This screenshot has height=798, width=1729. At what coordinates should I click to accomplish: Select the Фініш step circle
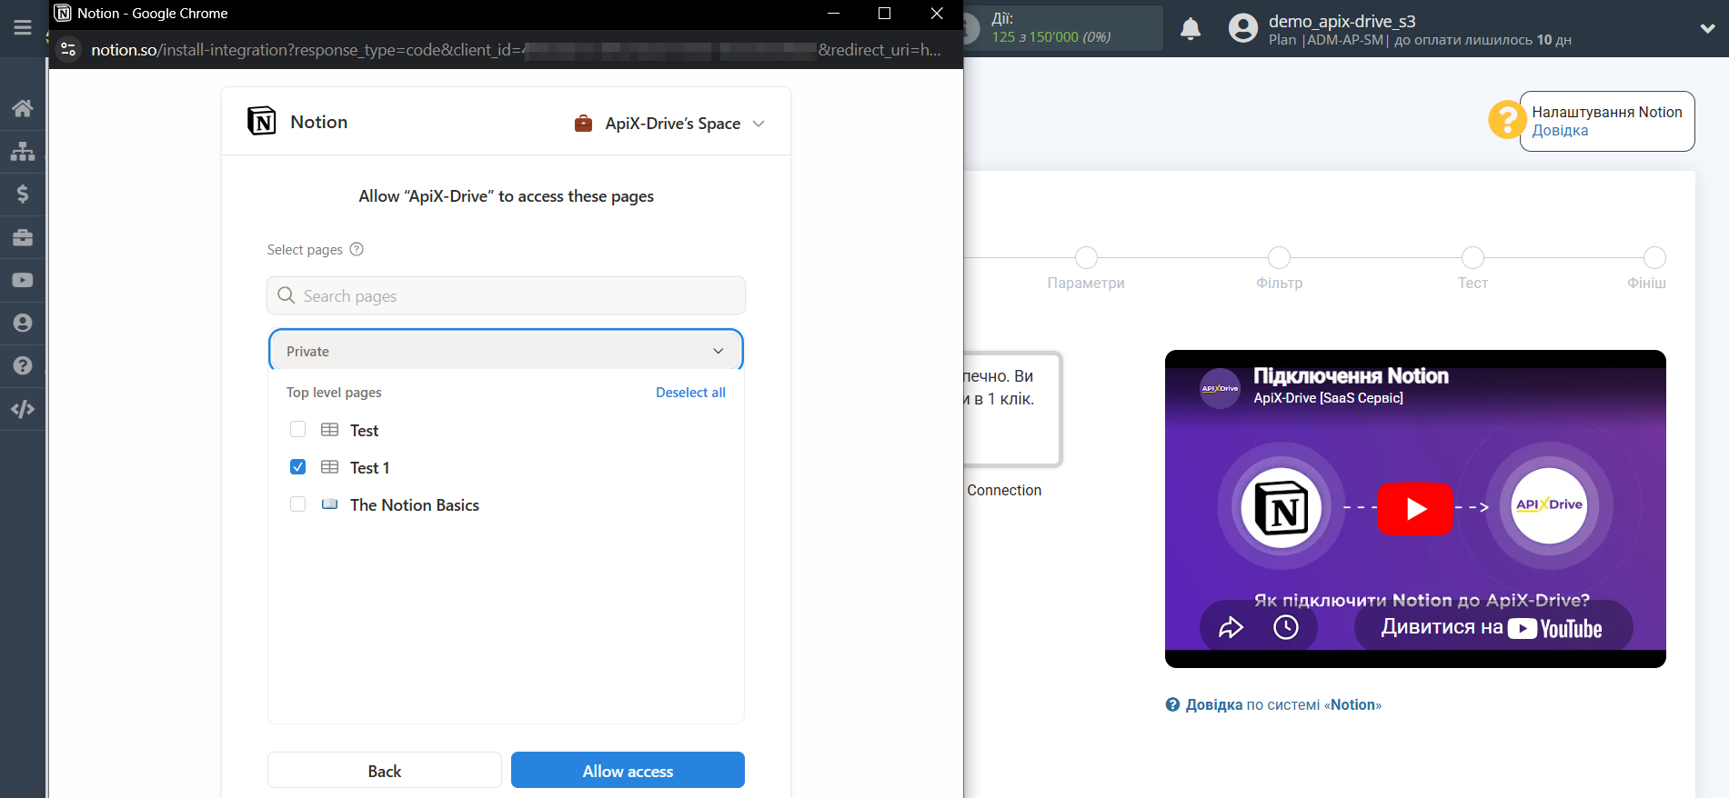tap(1654, 258)
